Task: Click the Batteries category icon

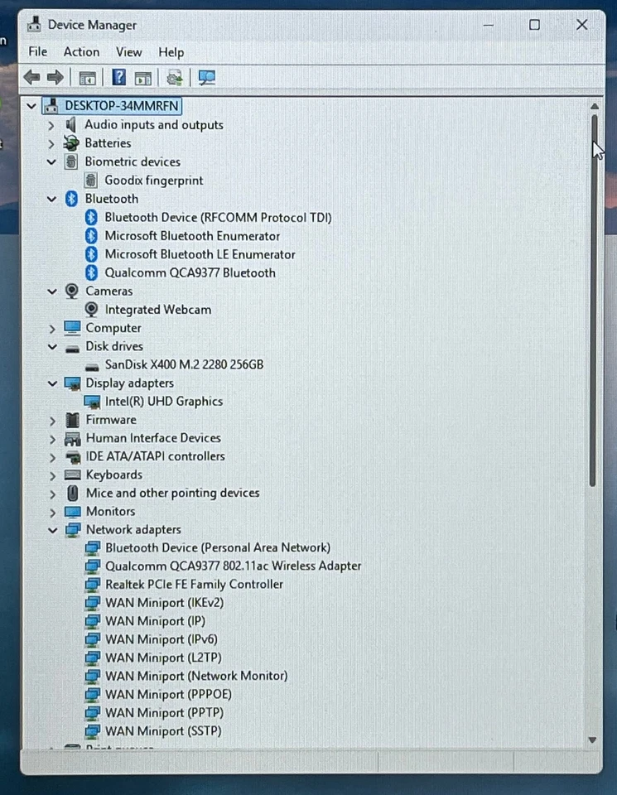Action: [71, 143]
